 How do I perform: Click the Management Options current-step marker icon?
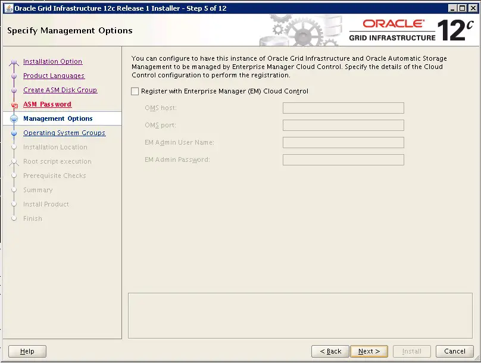coord(14,118)
